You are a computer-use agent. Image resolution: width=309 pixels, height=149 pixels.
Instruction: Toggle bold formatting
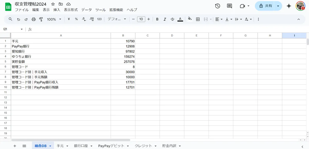[x=157, y=19]
